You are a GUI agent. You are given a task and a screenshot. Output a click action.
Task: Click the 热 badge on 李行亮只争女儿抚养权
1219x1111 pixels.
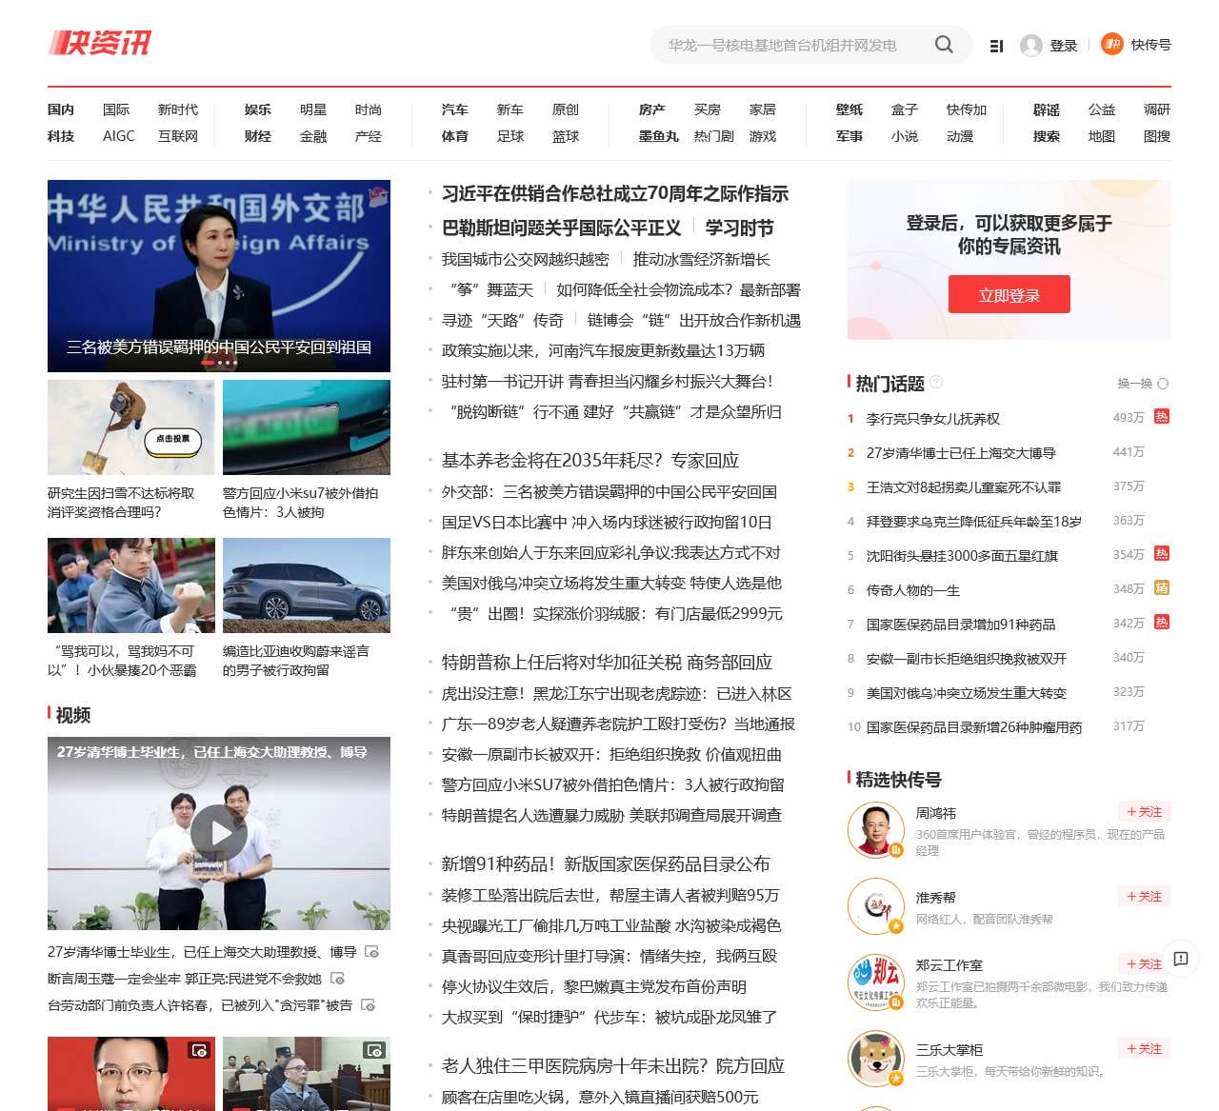coord(1161,418)
